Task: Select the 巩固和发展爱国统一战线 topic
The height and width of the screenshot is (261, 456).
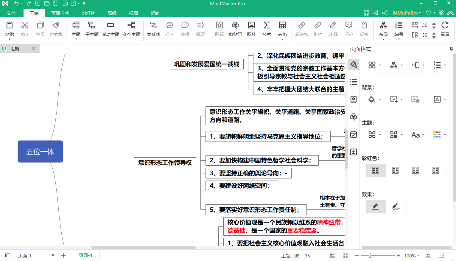Action: point(207,64)
